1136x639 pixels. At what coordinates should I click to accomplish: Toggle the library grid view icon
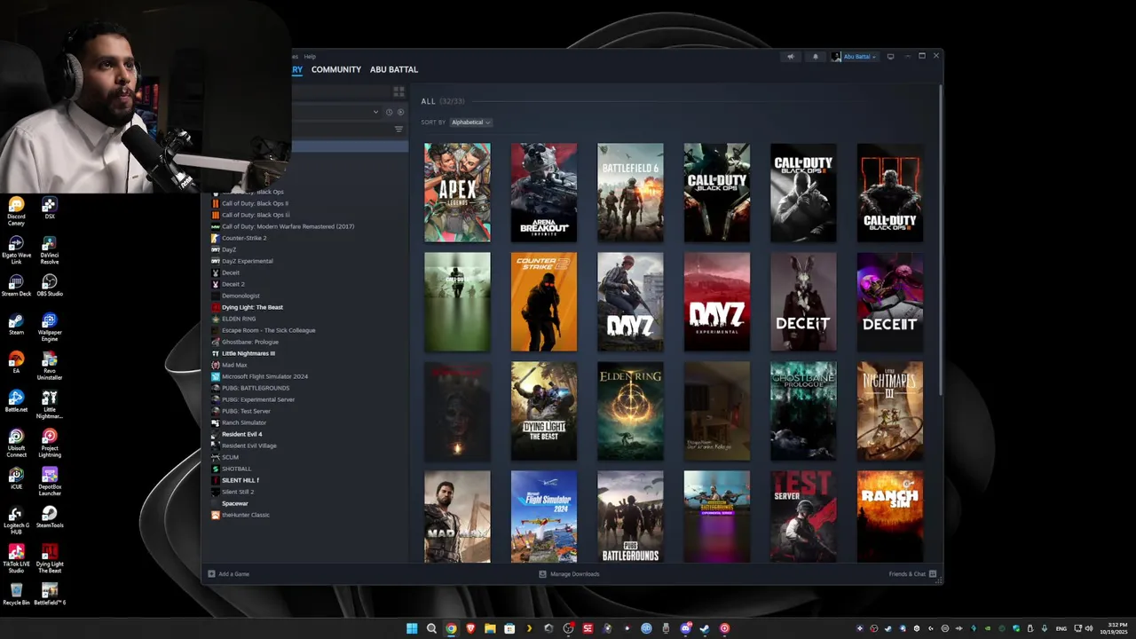click(398, 91)
